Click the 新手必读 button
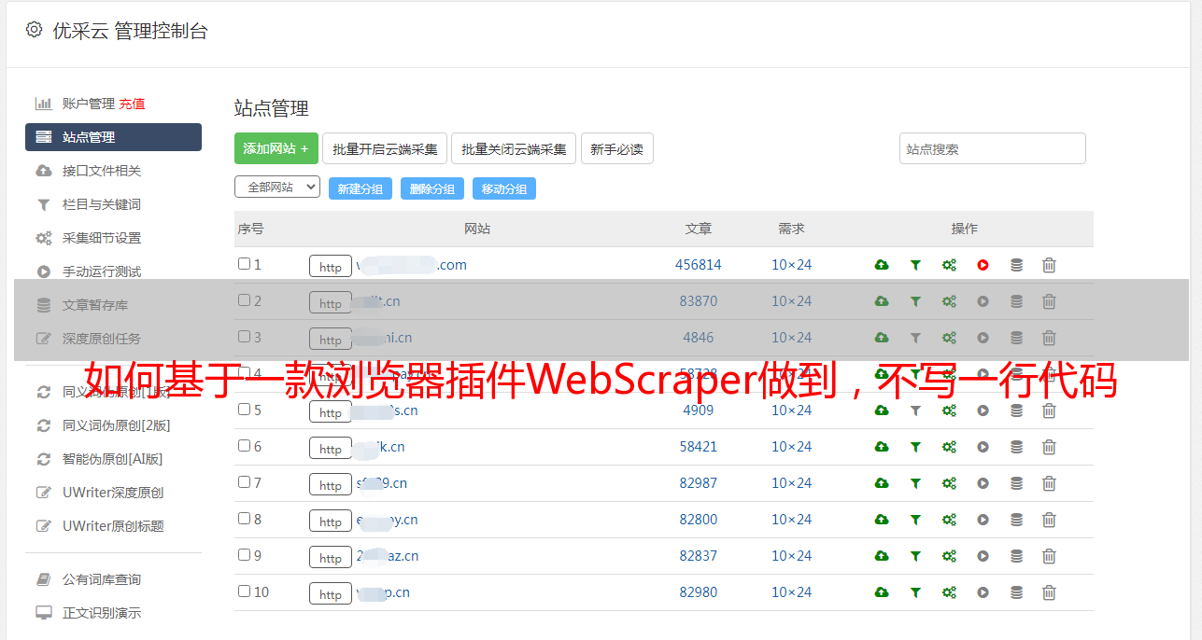Screen dimensions: 1202x640 [x=617, y=148]
